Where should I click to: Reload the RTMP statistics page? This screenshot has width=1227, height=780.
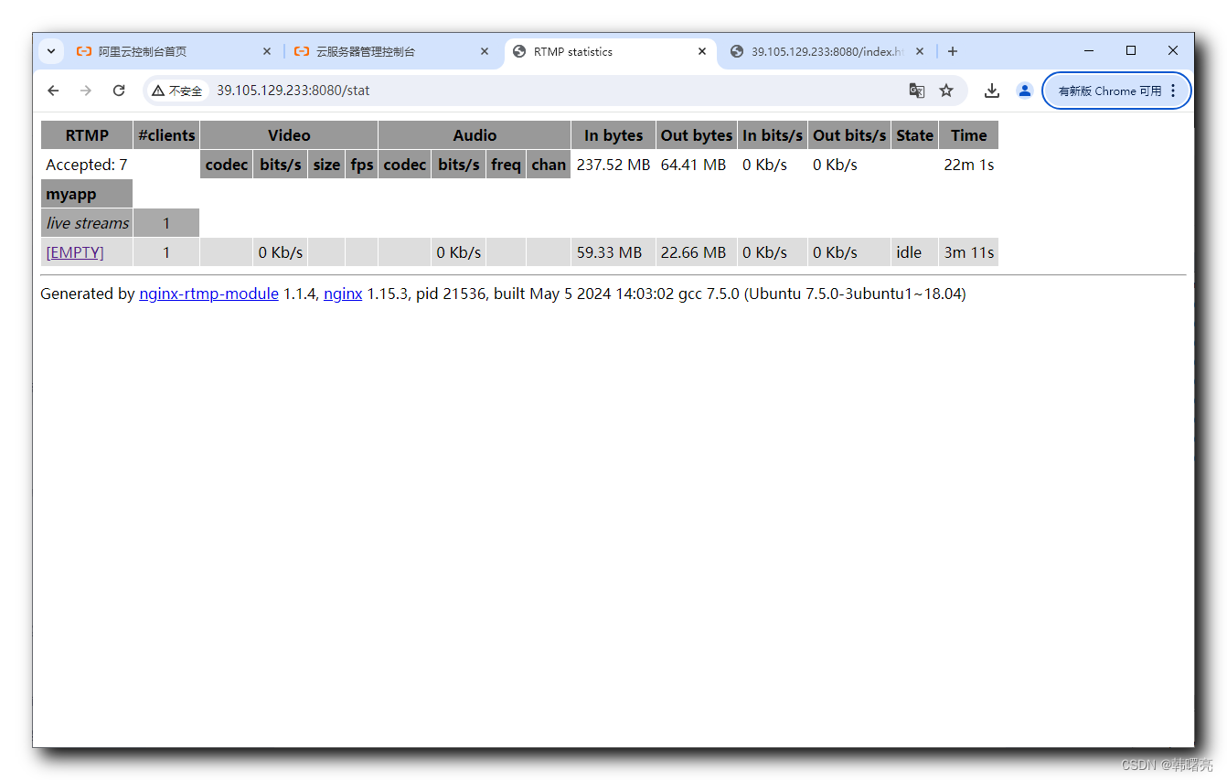(119, 91)
